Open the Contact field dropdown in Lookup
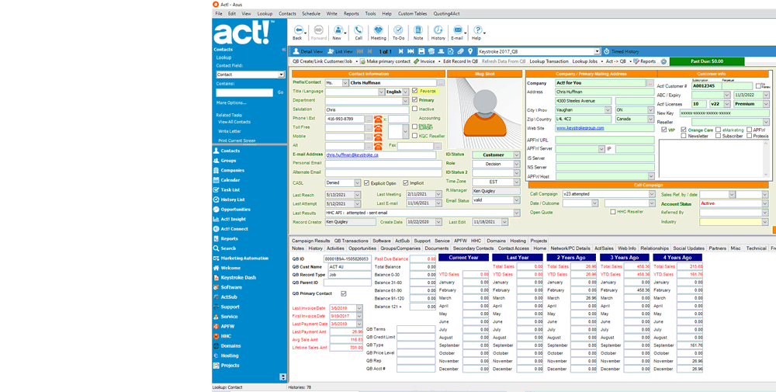The height and width of the screenshot is (392, 776). [281, 75]
